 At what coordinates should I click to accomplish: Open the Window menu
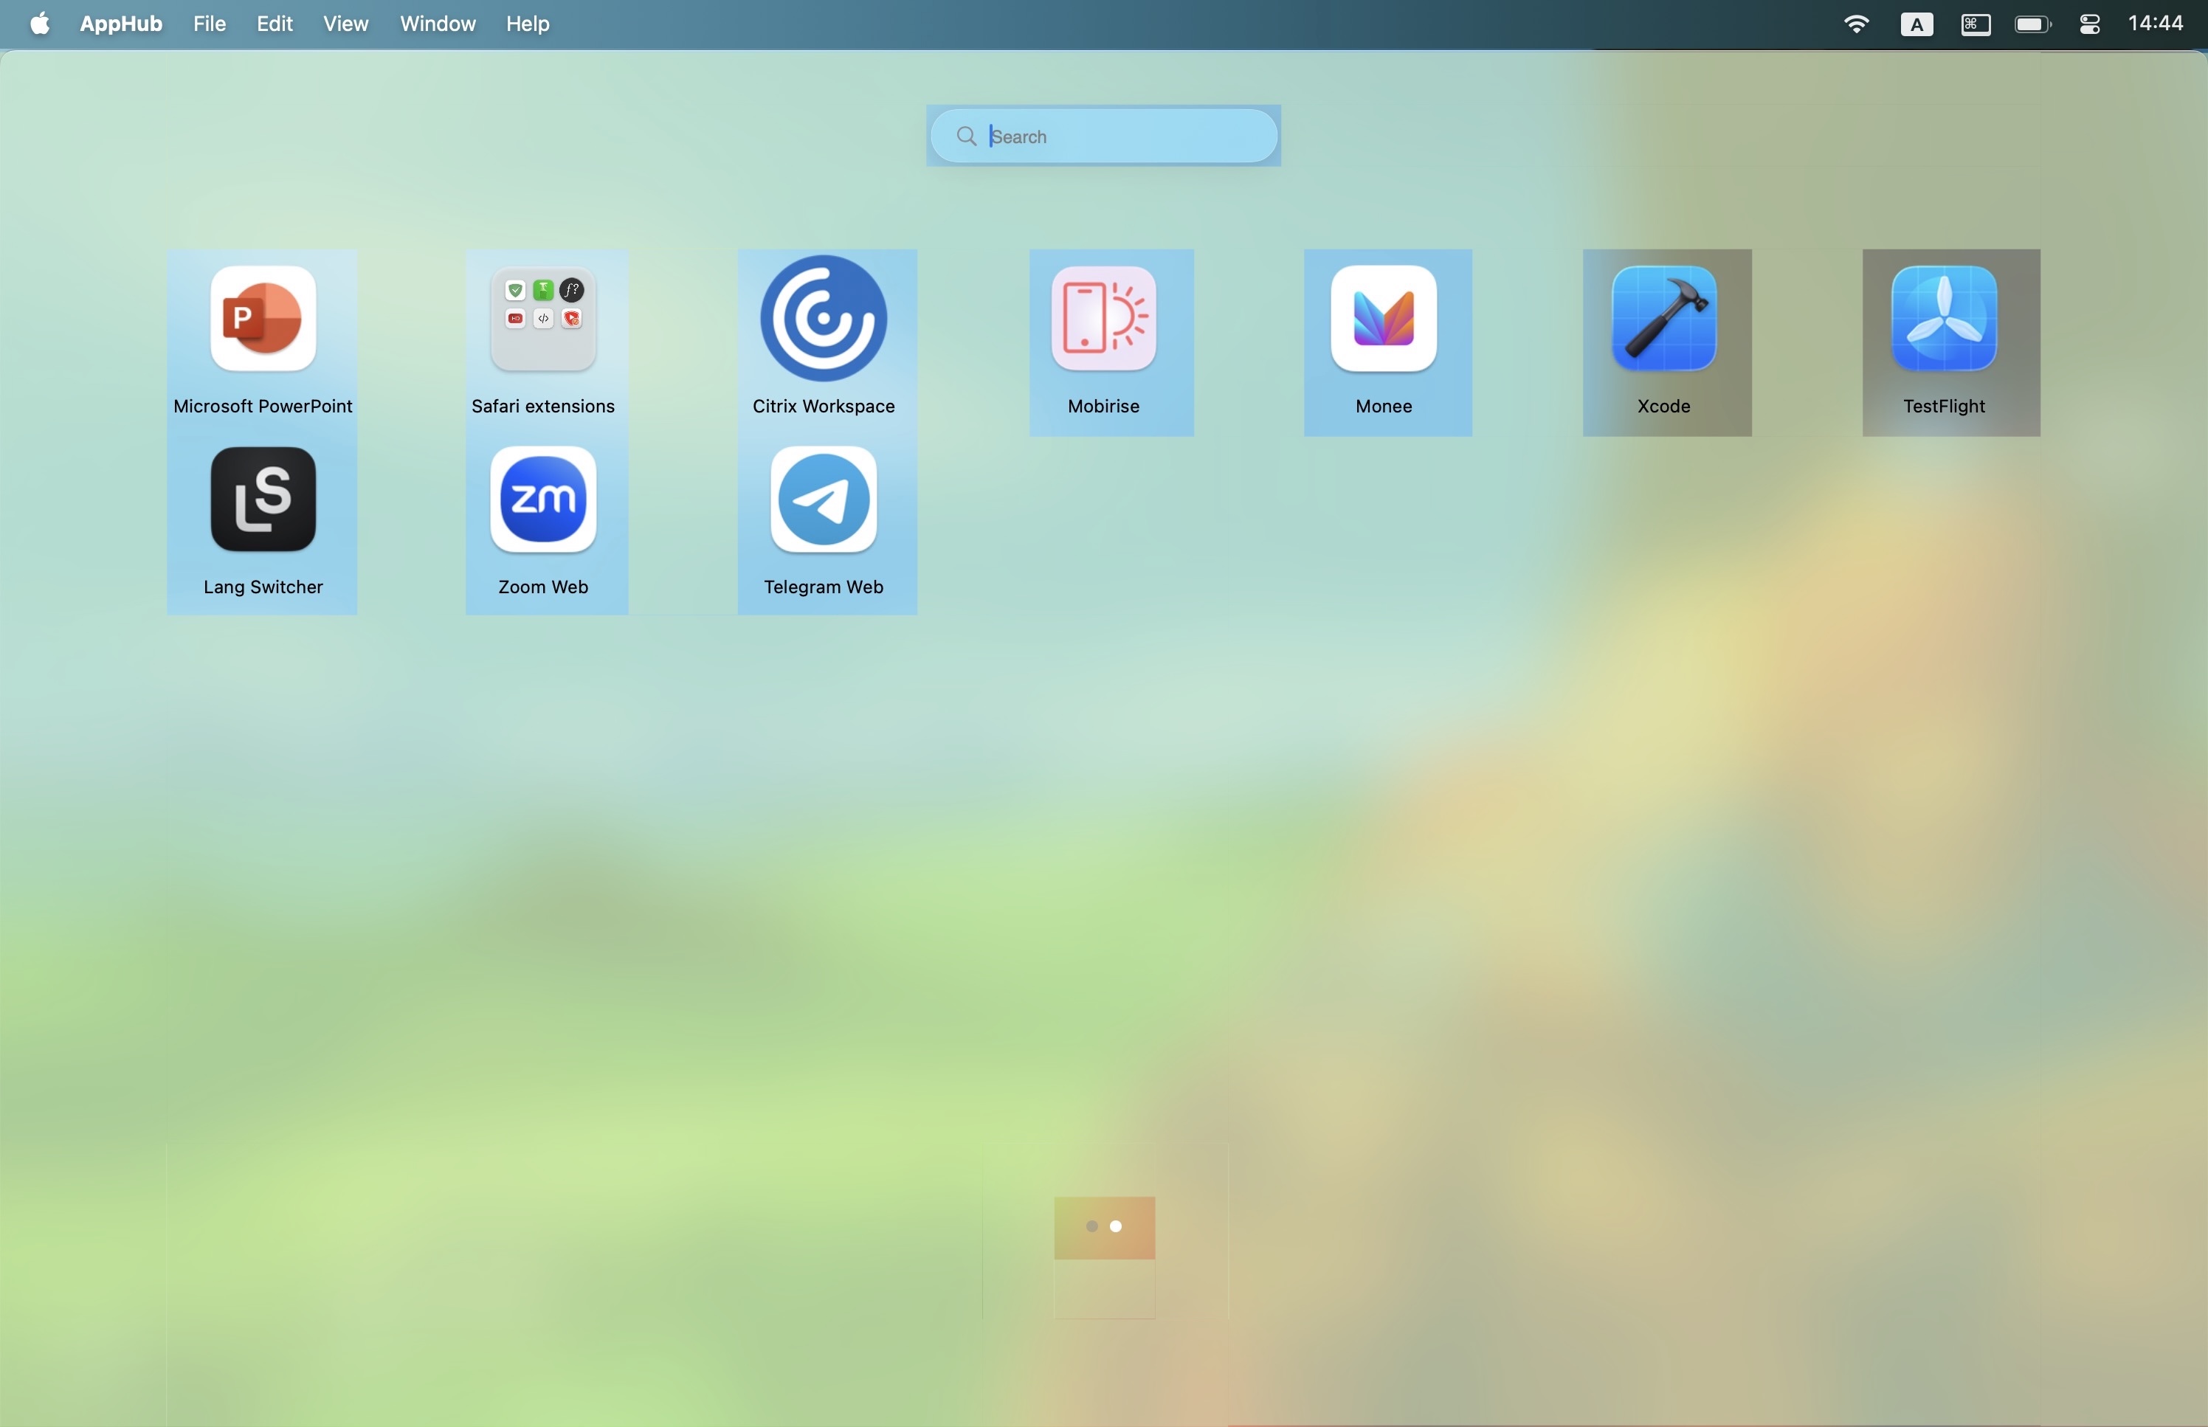(438, 24)
